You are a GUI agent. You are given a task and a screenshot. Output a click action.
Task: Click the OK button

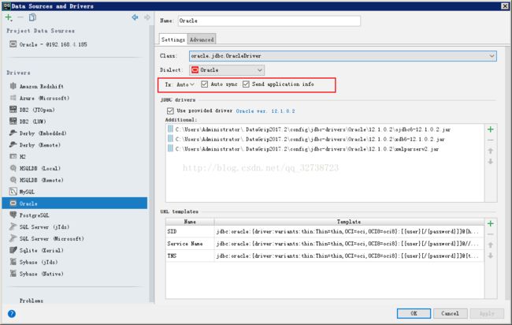tap(414, 313)
